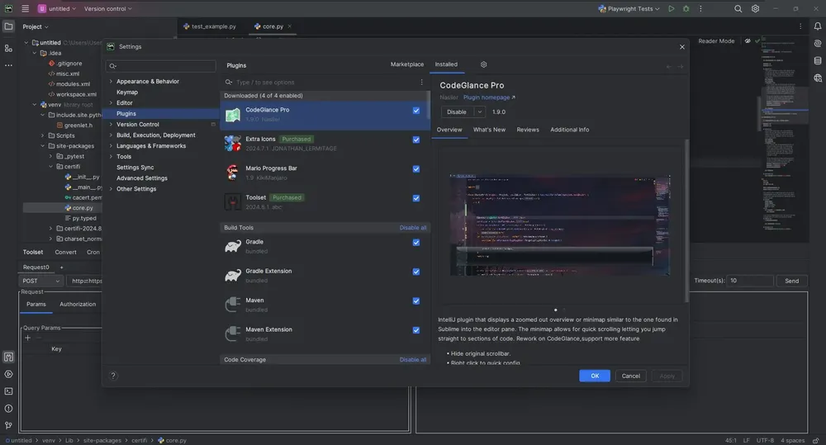This screenshot has width=826, height=445.
Task: Add a query param with plus icon
Action: coord(27,338)
